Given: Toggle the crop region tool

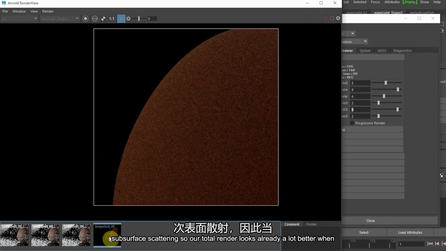Looking at the screenshot, I should click(121, 19).
